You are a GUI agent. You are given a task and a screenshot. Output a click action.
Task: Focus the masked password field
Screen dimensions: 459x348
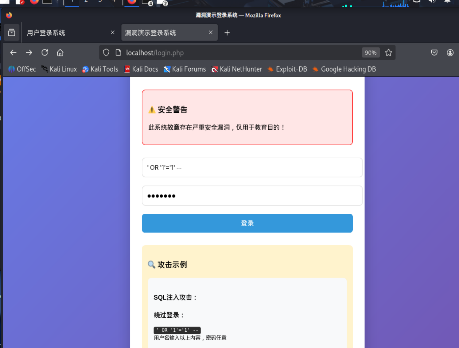[x=252, y=196]
